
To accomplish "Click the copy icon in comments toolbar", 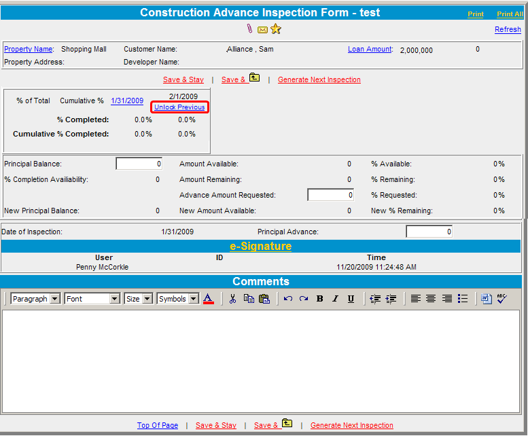I will click(x=249, y=298).
